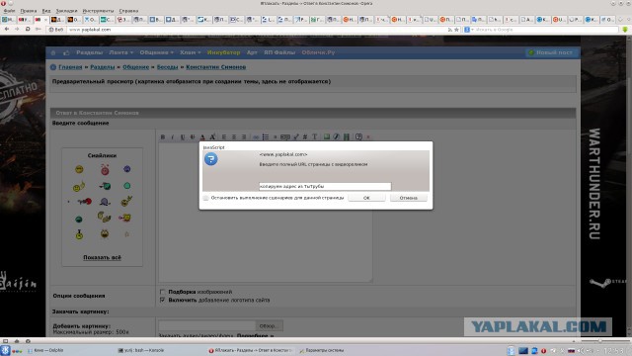Click the bookmark star in the address bar

coord(456,30)
